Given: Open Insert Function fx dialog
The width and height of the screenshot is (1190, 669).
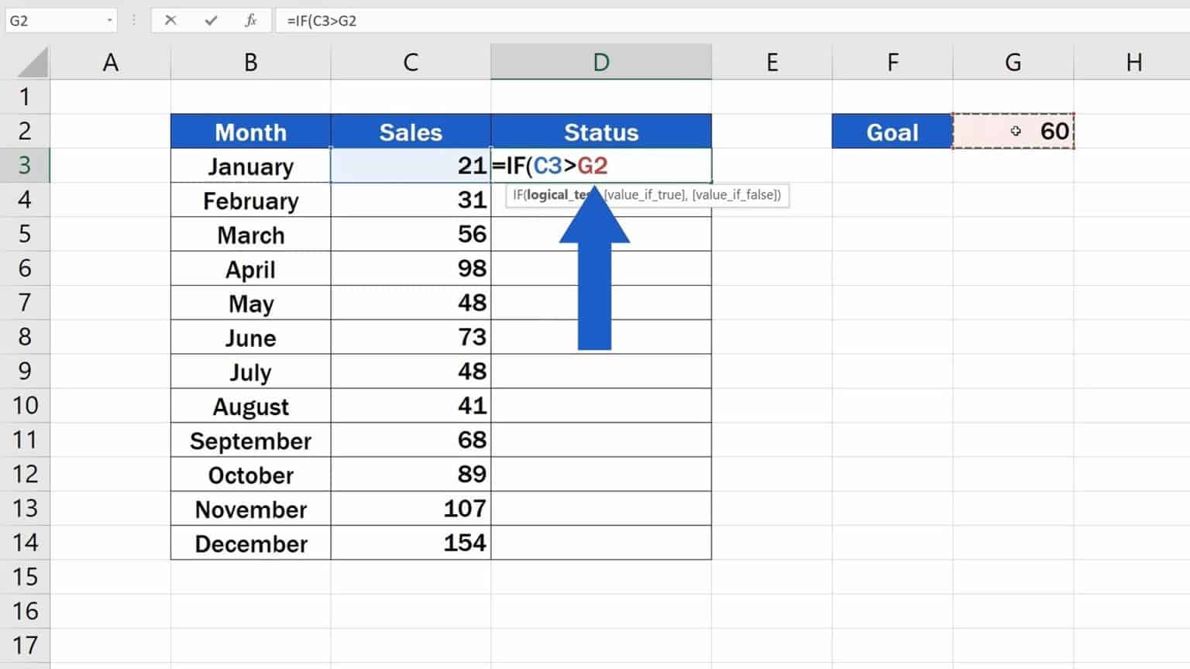Looking at the screenshot, I should [x=251, y=20].
